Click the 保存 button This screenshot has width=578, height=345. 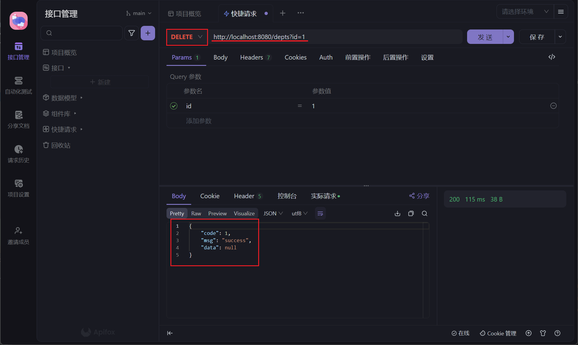coord(537,37)
